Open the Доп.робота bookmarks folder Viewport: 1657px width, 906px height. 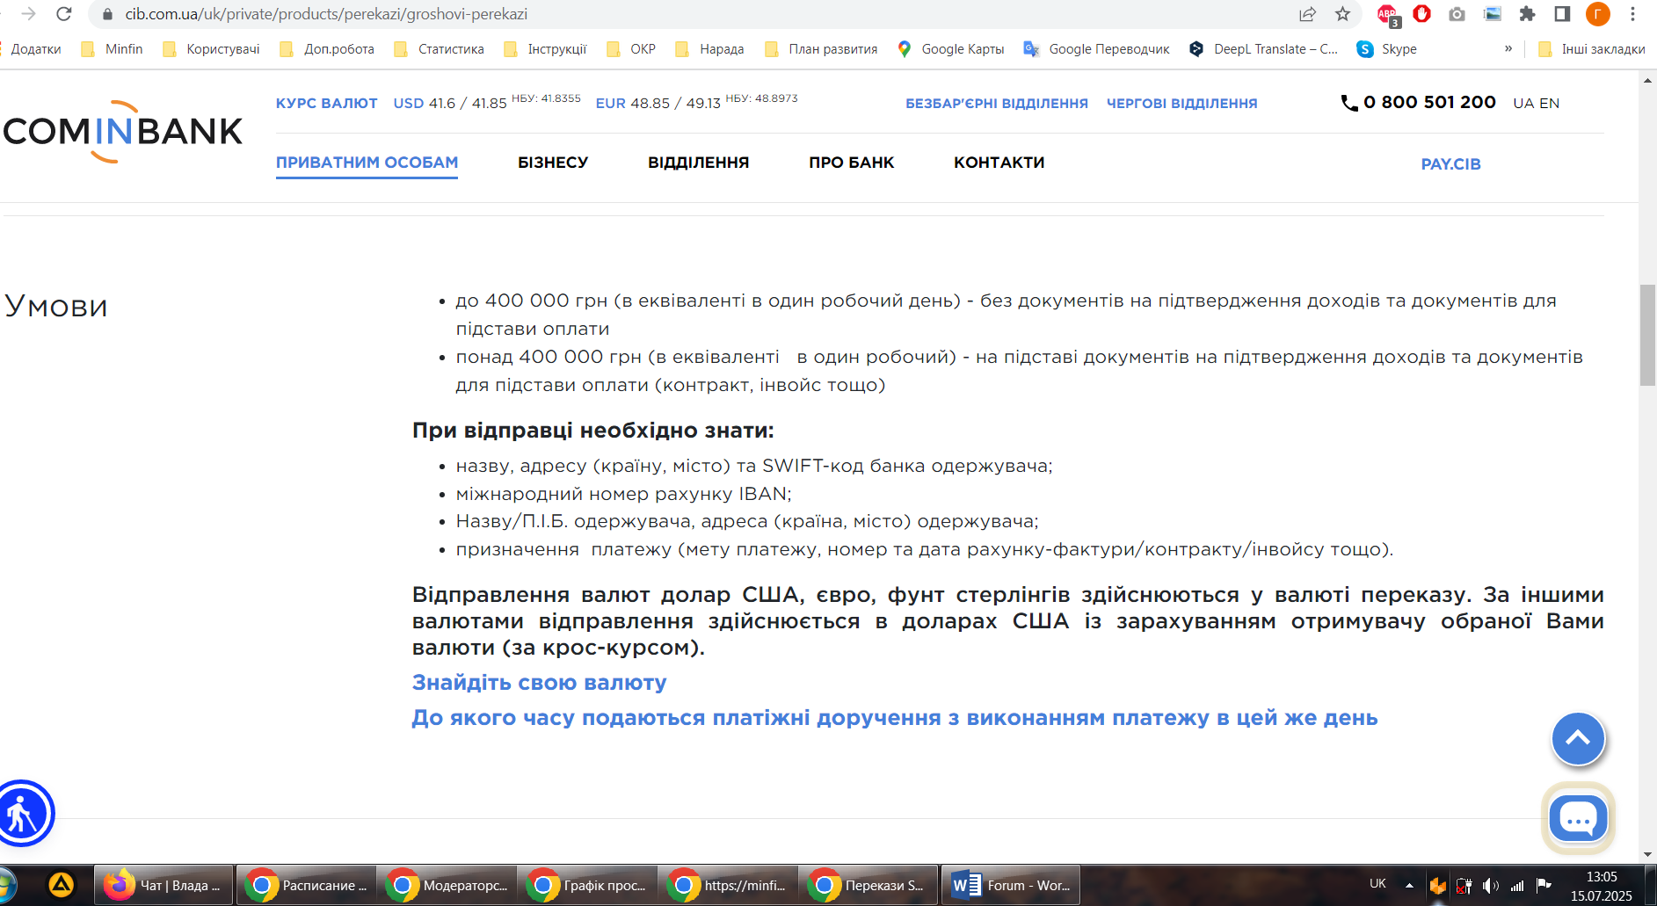tap(327, 49)
